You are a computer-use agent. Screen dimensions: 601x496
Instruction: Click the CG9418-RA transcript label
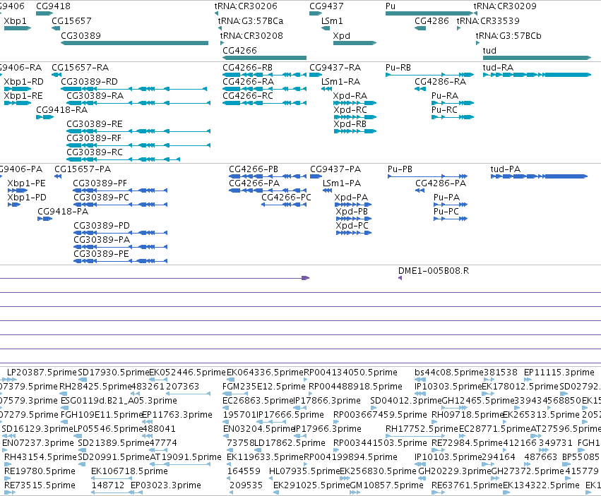click(x=61, y=110)
